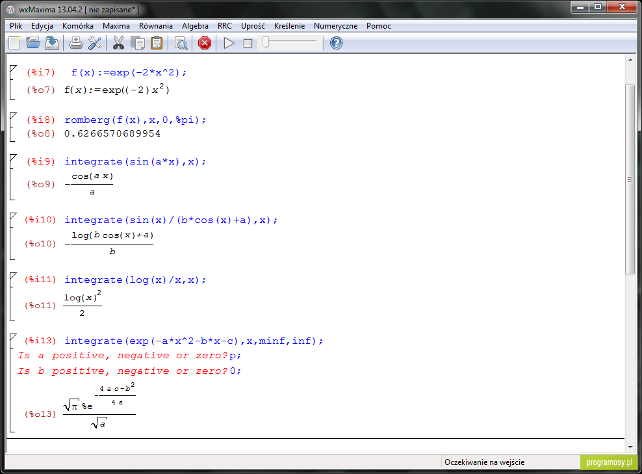Click status bar text 'Oczekiwanie na wejście'
This screenshot has width=642, height=474.
tap(484, 462)
